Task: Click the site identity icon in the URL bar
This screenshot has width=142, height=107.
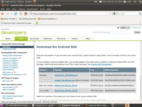Action: (31, 14)
